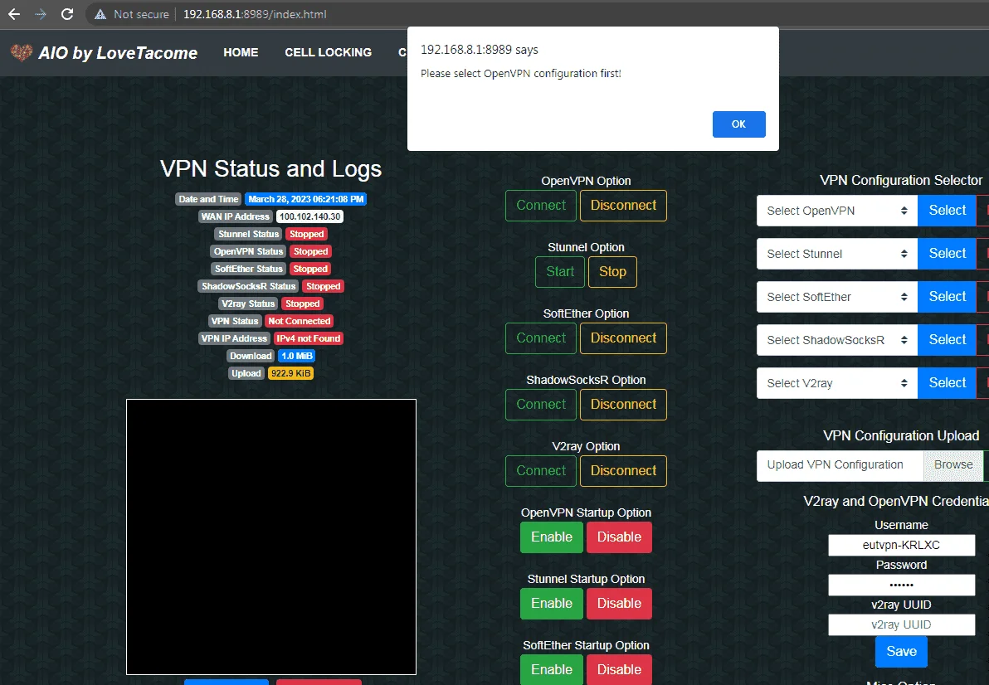Image resolution: width=989 pixels, height=685 pixels.
Task: Click the Stopped badge beside ShadowSocksR Status
Action: point(323,287)
